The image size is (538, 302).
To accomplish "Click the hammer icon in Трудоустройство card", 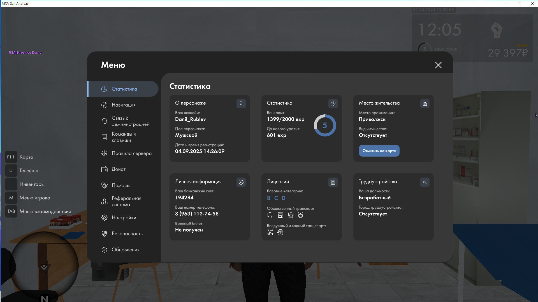I will (425, 182).
